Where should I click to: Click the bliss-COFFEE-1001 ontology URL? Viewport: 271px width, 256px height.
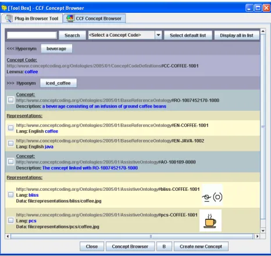[x=108, y=189]
